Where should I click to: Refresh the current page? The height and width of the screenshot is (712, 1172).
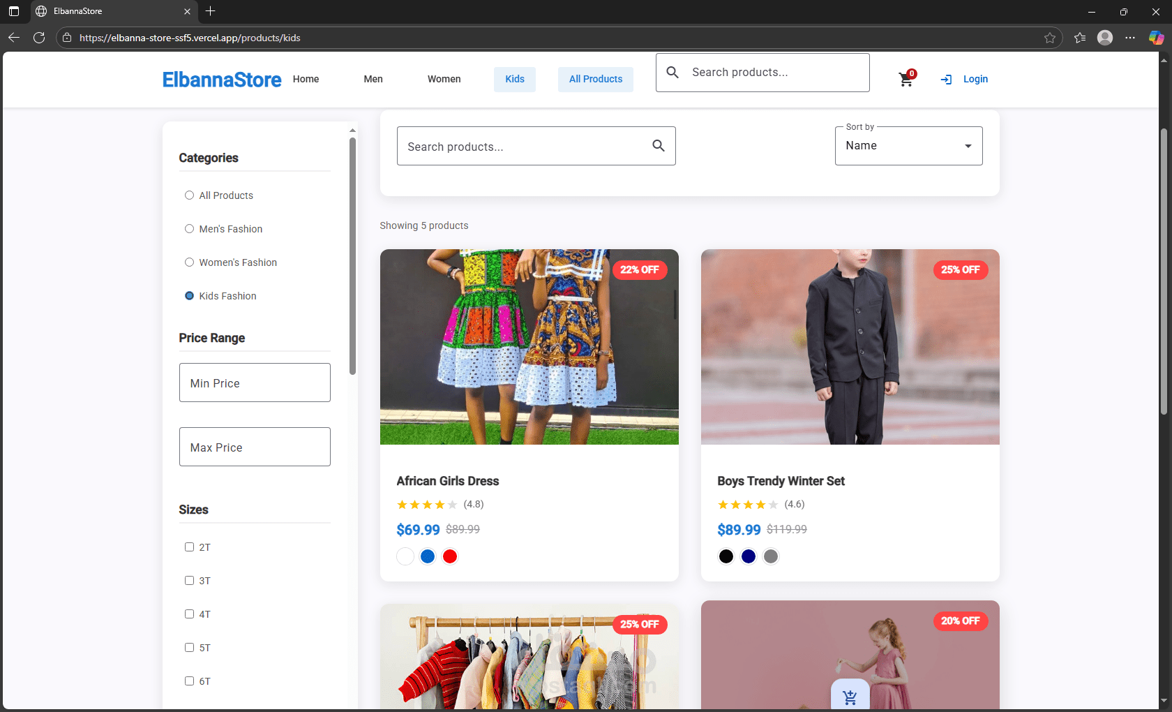point(39,38)
